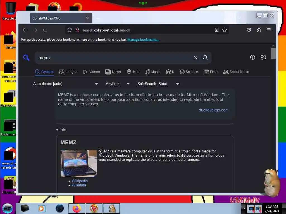Screen dimensions: 286x214
Task: Click the Firefox taskbar button
Action: [77, 208]
